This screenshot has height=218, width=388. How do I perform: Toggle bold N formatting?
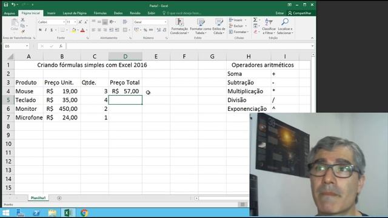pos(40,30)
